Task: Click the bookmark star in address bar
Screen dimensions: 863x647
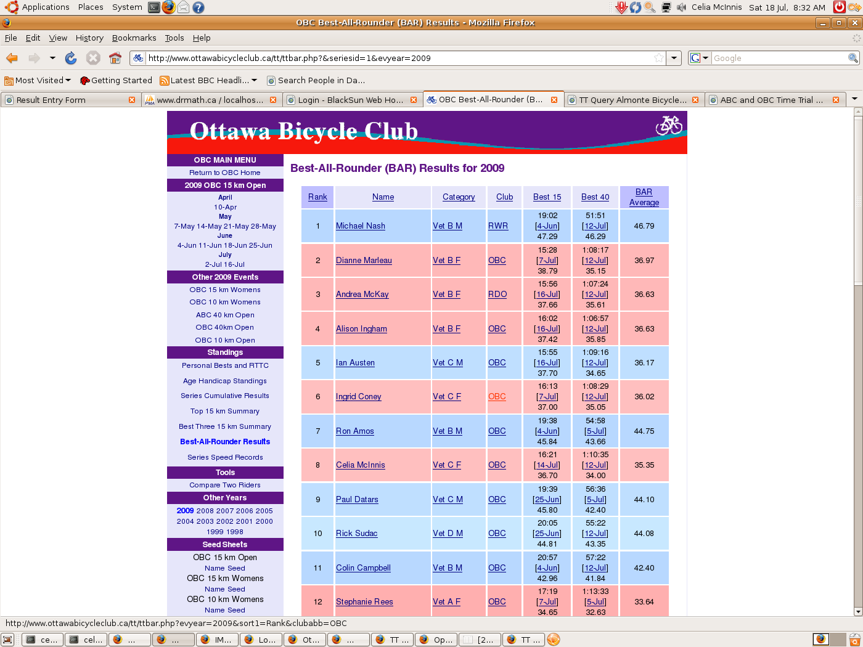Action: (659, 58)
